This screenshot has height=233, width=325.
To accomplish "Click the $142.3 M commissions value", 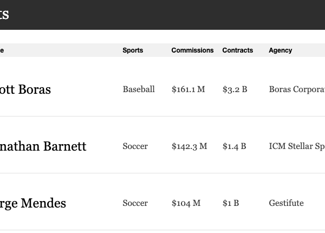I will [x=189, y=146].
